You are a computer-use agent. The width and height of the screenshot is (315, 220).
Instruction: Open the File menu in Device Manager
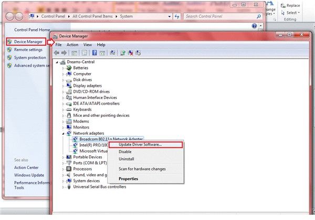tap(58, 45)
